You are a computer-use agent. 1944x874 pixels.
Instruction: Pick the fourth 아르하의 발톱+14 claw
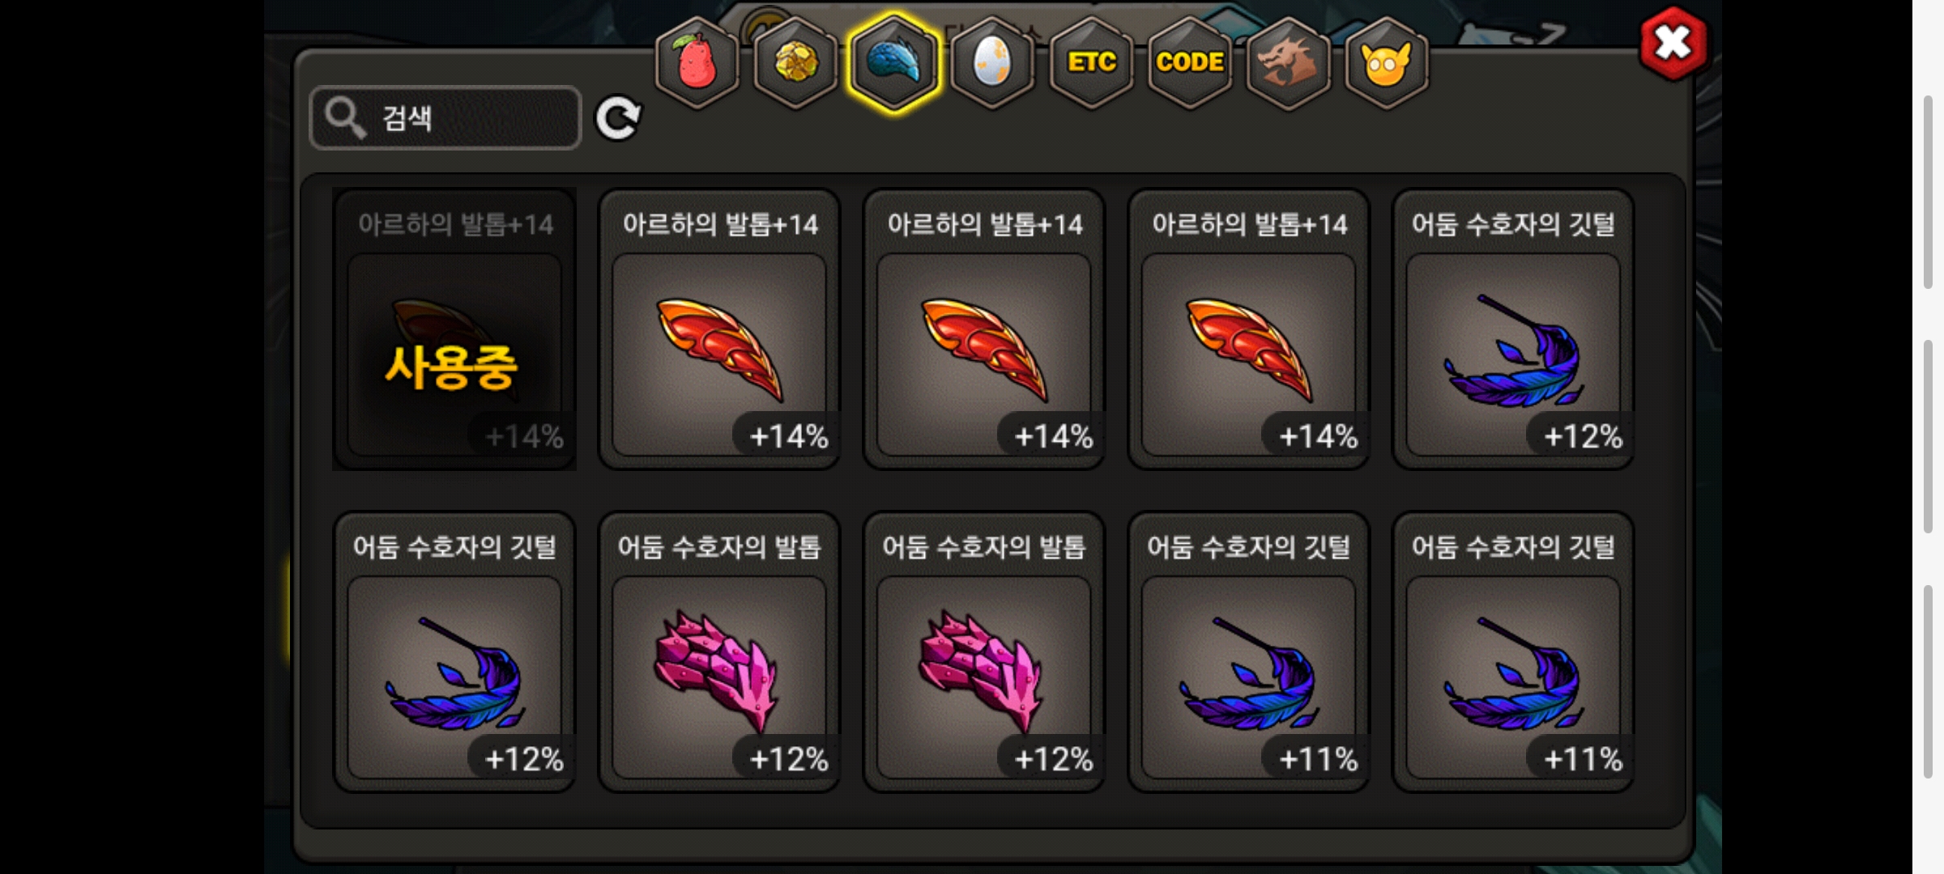tap(1249, 329)
